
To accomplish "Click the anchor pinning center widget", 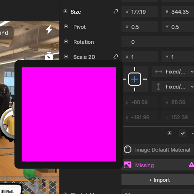I will (x=135, y=79).
